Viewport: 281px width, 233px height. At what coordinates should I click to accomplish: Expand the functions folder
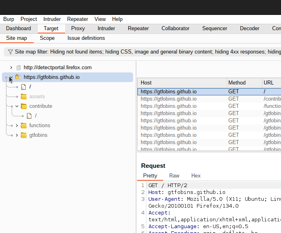pyautogui.click(x=17, y=126)
